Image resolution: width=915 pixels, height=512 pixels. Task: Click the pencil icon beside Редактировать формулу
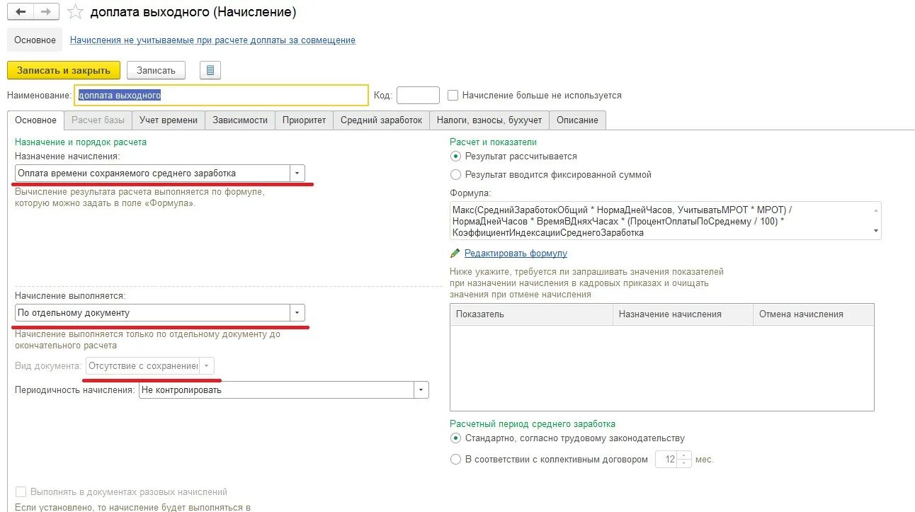coord(455,253)
